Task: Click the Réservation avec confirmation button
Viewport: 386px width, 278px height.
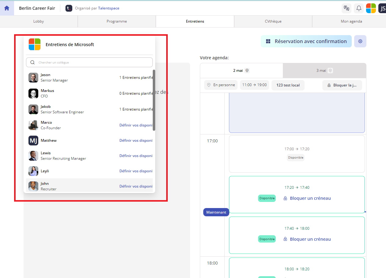Action: click(x=306, y=41)
